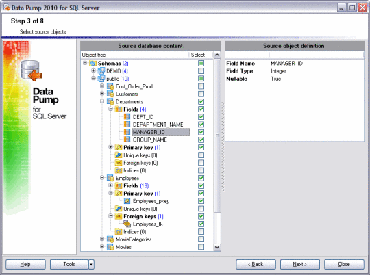The image size is (370, 275).
Task: Click the Unique keys icon under Departments
Action: [x=119, y=155]
